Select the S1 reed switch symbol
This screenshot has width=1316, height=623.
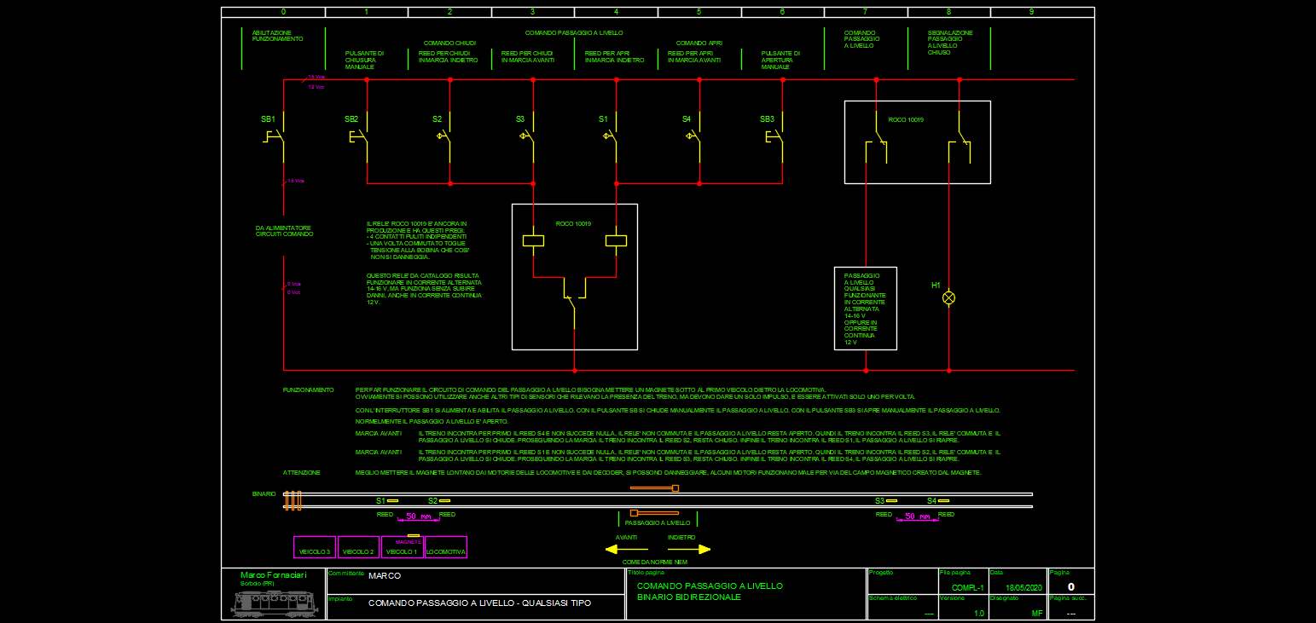(x=607, y=136)
